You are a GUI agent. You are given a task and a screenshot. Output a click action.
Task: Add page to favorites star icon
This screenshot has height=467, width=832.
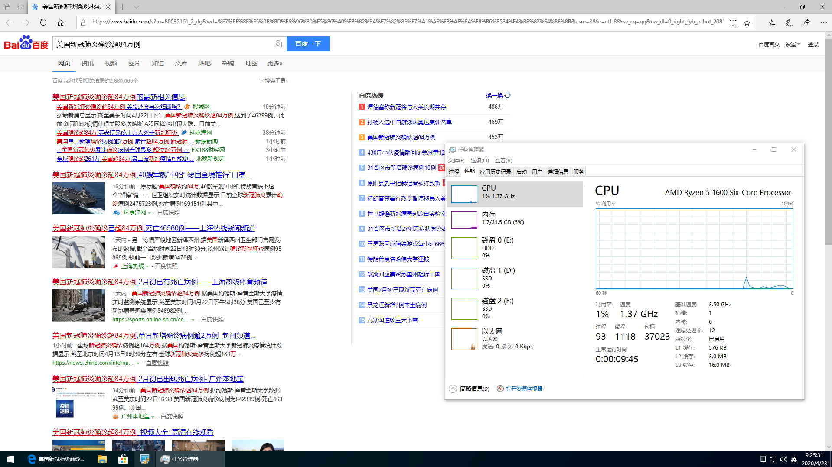tap(747, 23)
